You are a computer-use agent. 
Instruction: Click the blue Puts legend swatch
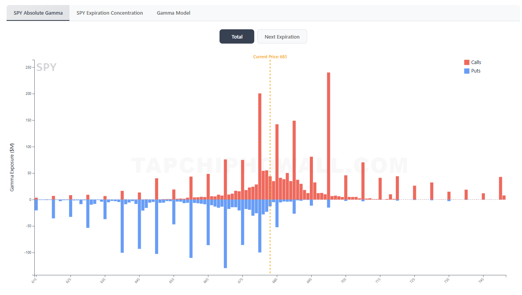[x=467, y=71]
